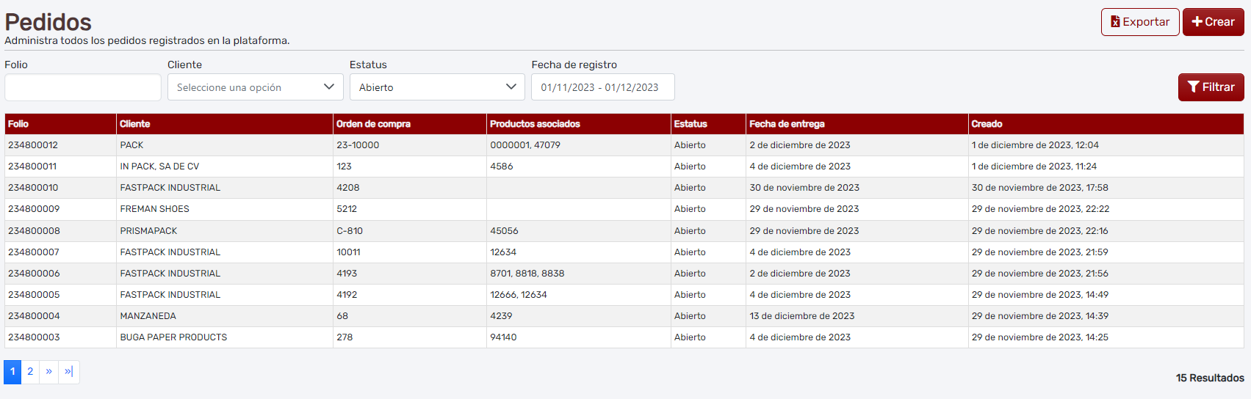
Task: Open order folio 234800010
Action: coord(33,188)
